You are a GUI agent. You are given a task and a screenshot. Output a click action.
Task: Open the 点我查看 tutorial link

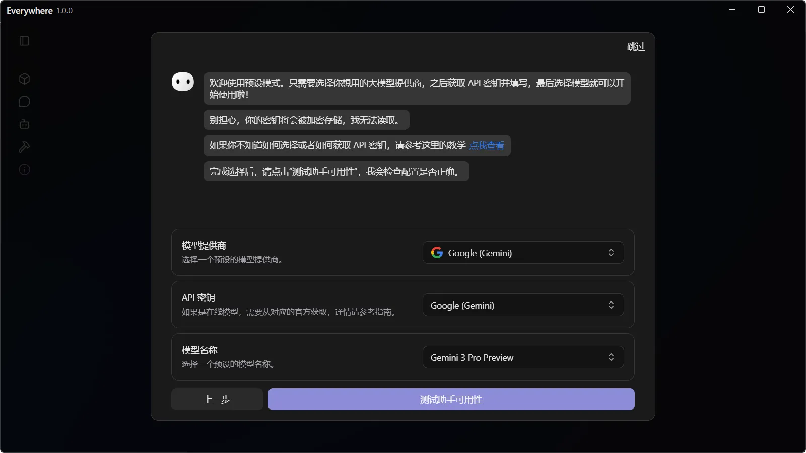(x=486, y=145)
